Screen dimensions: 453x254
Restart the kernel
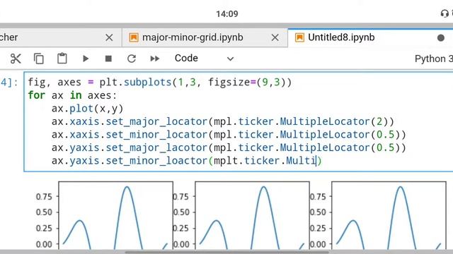click(132, 59)
